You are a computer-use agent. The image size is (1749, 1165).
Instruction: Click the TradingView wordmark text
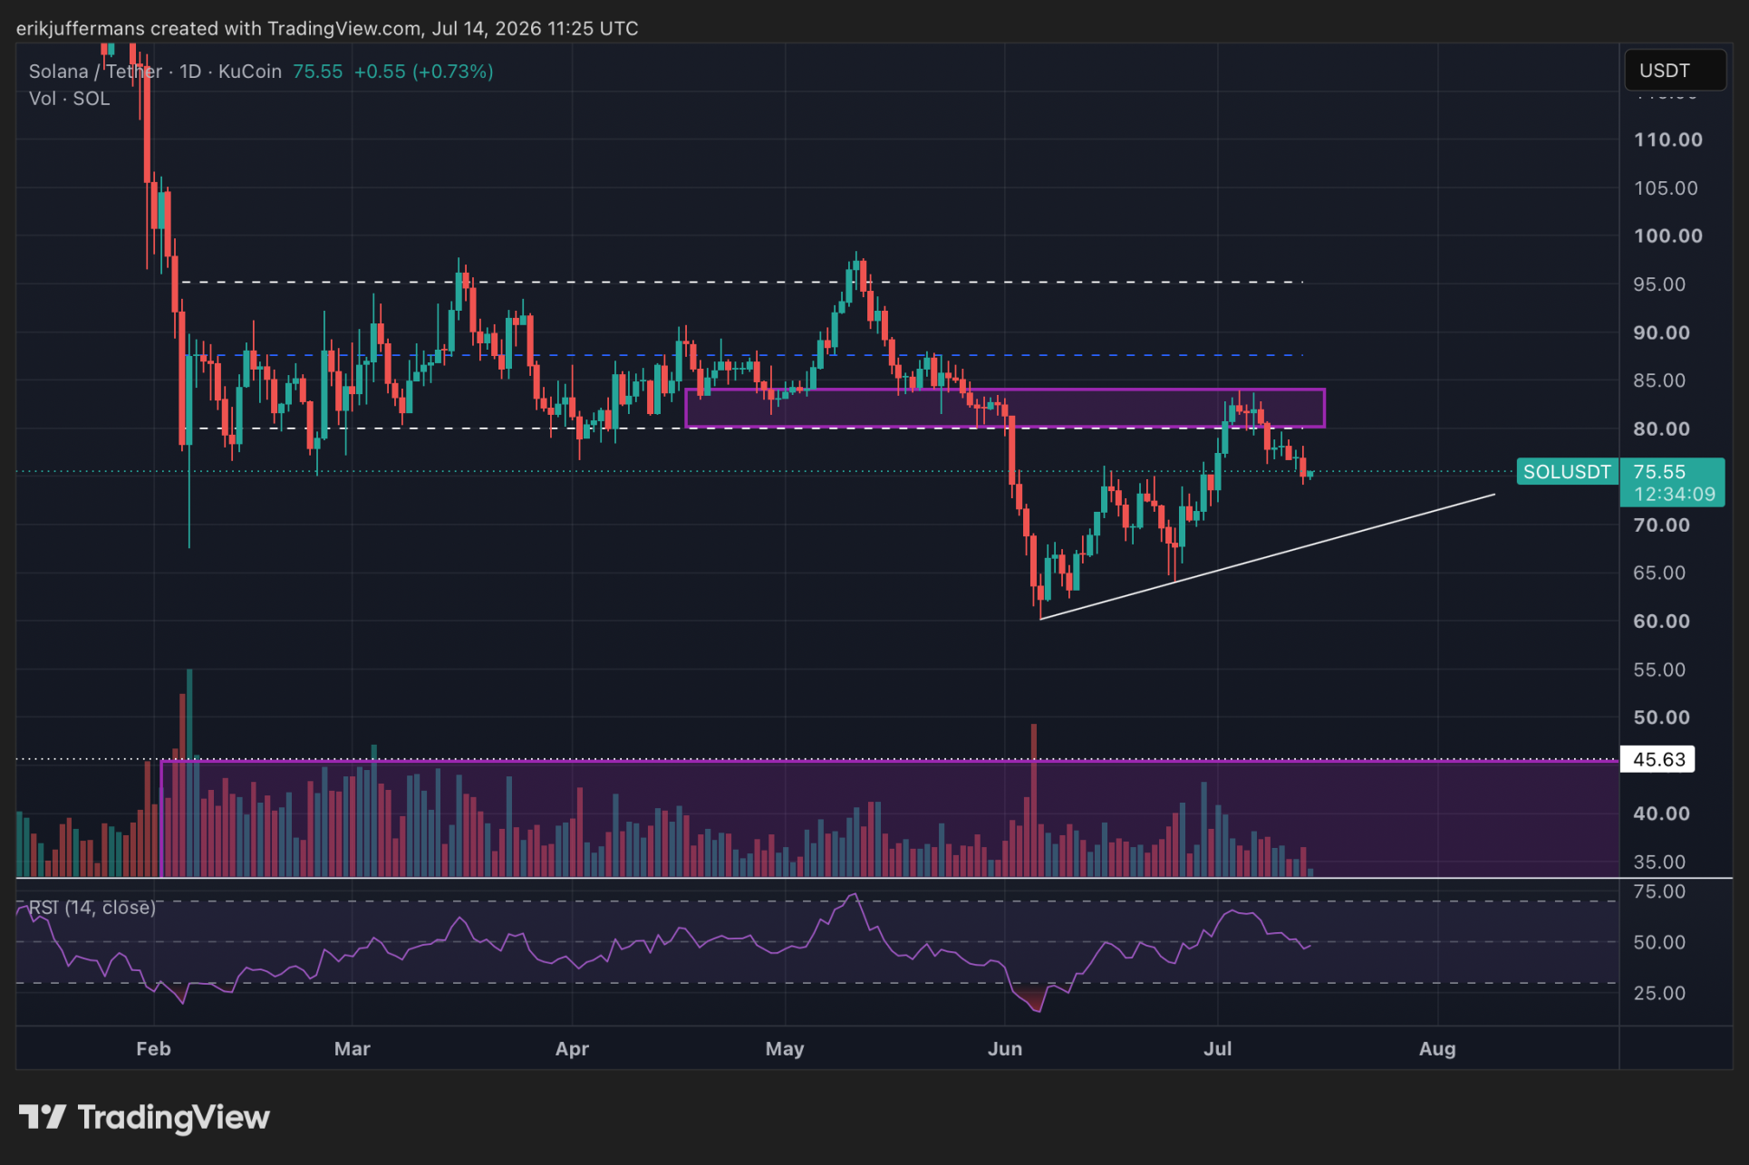coord(174,1118)
